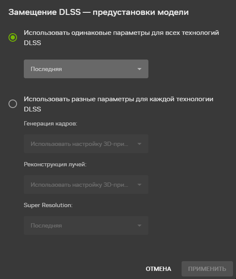Click the arrow icon in the 'Реконструкция лучей' dropdown

click(x=139, y=185)
